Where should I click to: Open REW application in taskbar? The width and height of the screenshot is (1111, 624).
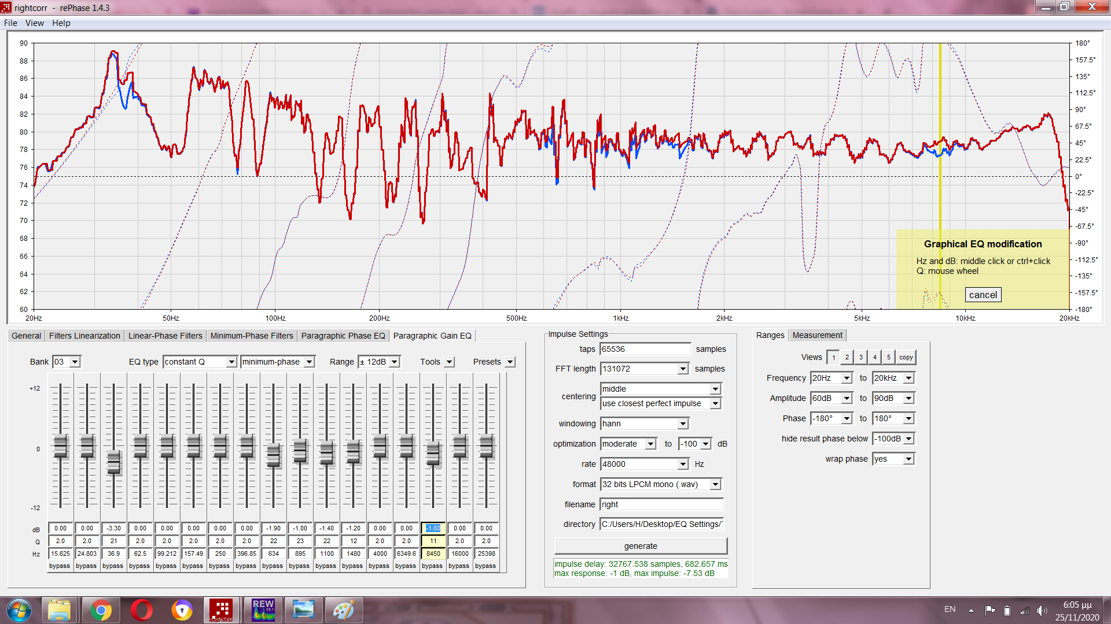pyautogui.click(x=263, y=610)
